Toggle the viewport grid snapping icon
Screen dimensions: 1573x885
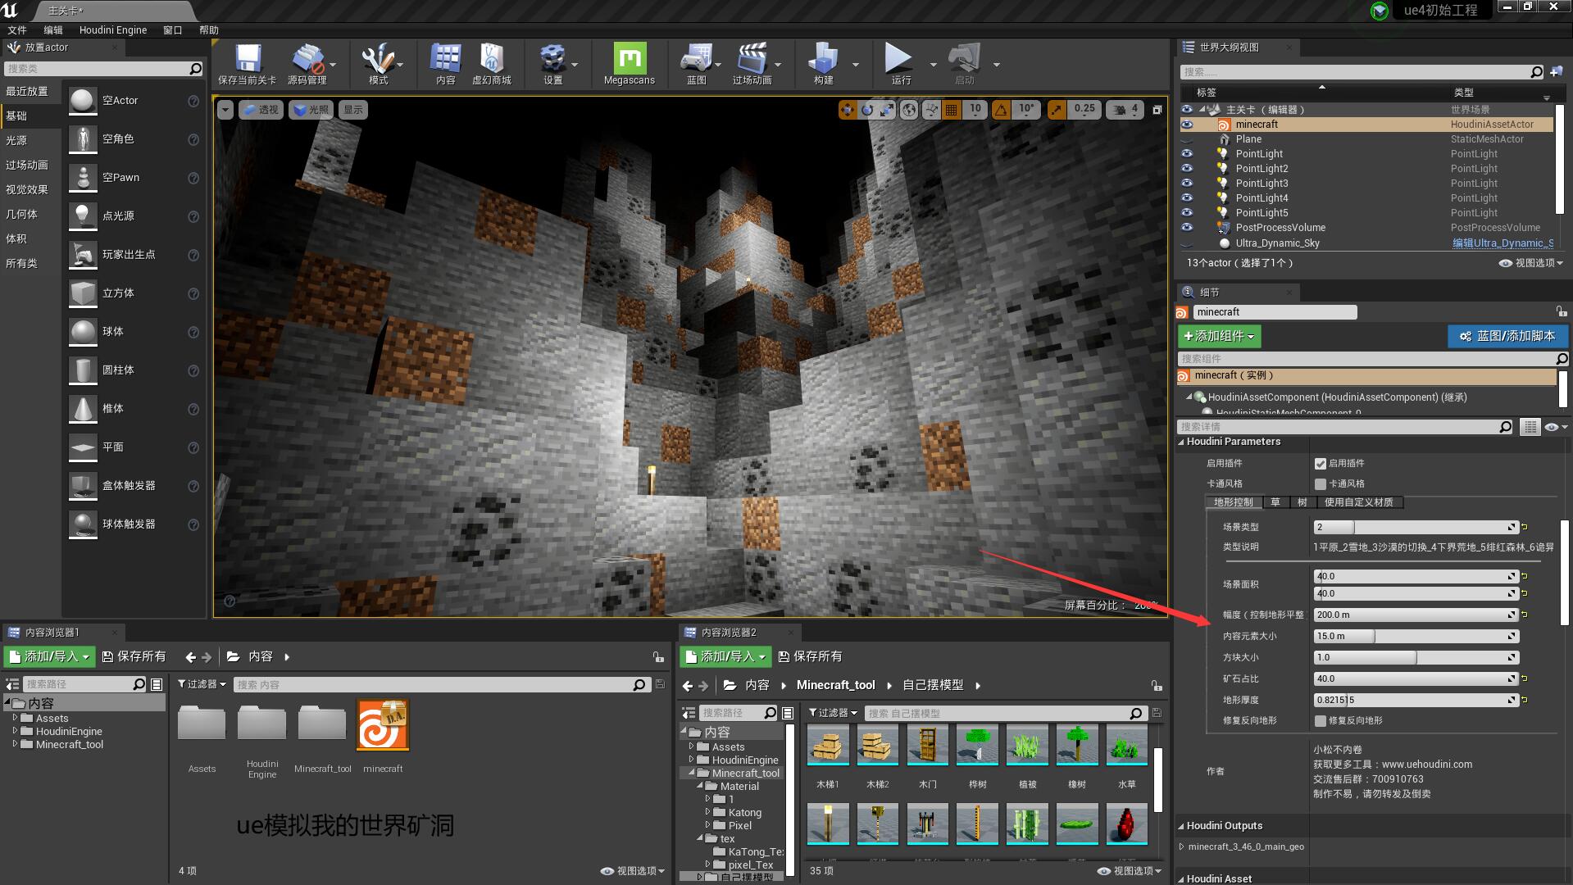point(951,109)
